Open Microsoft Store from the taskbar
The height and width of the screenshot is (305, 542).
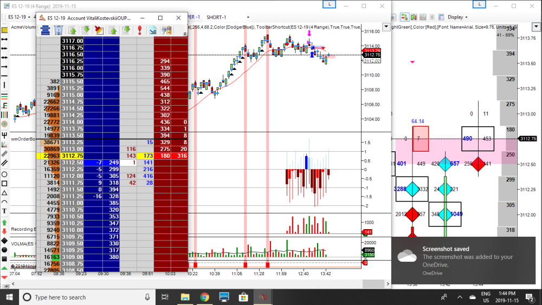[x=243, y=297]
